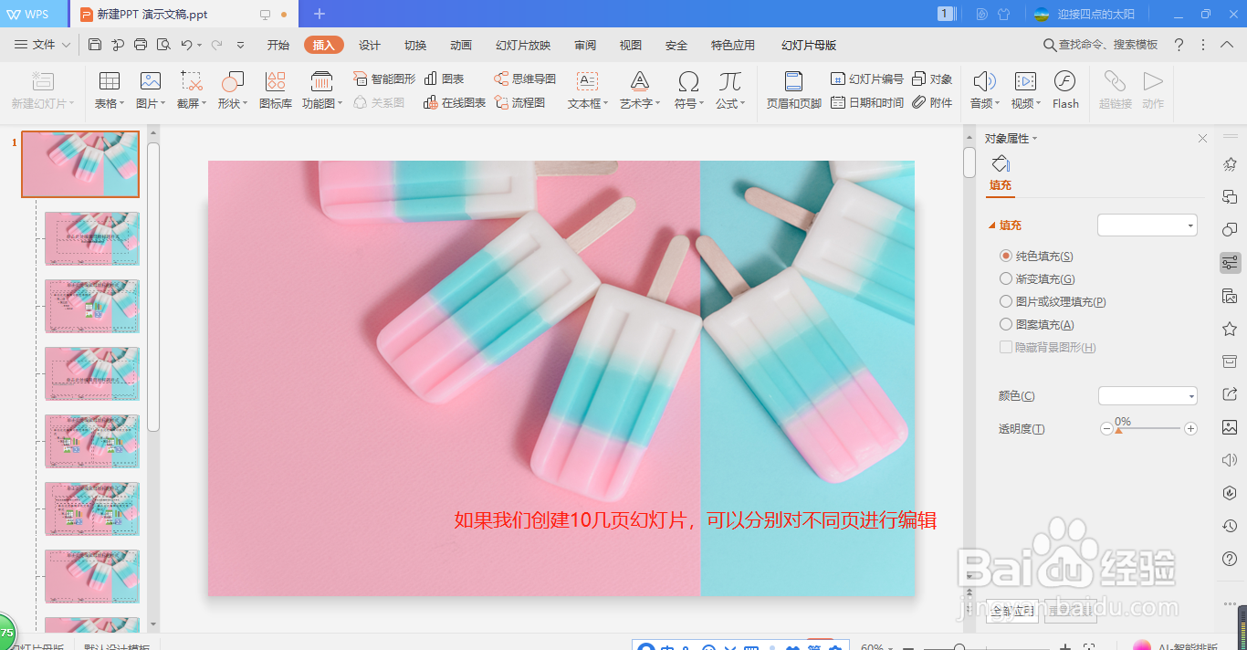
Task: Insert an 附件 attachment
Action: tap(932, 102)
